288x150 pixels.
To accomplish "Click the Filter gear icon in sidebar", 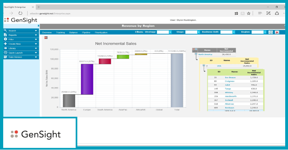I will pos(6,39).
